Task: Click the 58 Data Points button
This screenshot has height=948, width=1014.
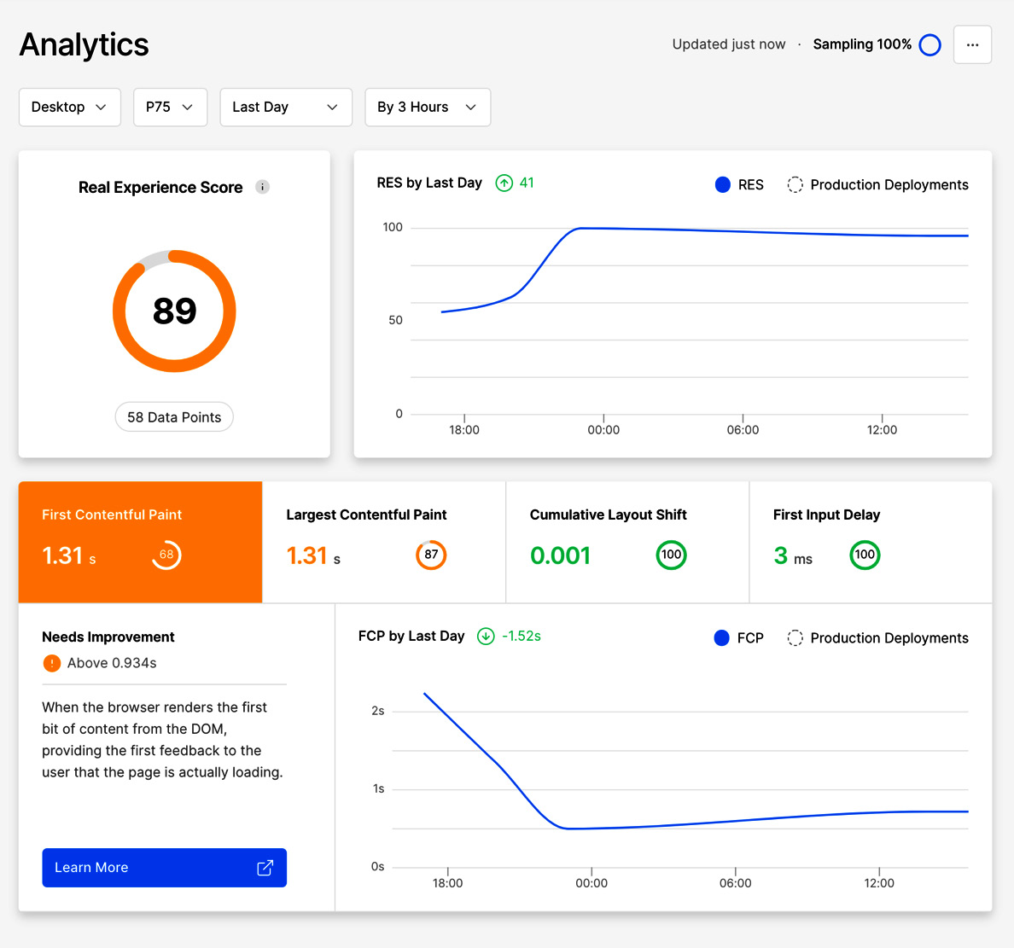Action: [x=174, y=416]
